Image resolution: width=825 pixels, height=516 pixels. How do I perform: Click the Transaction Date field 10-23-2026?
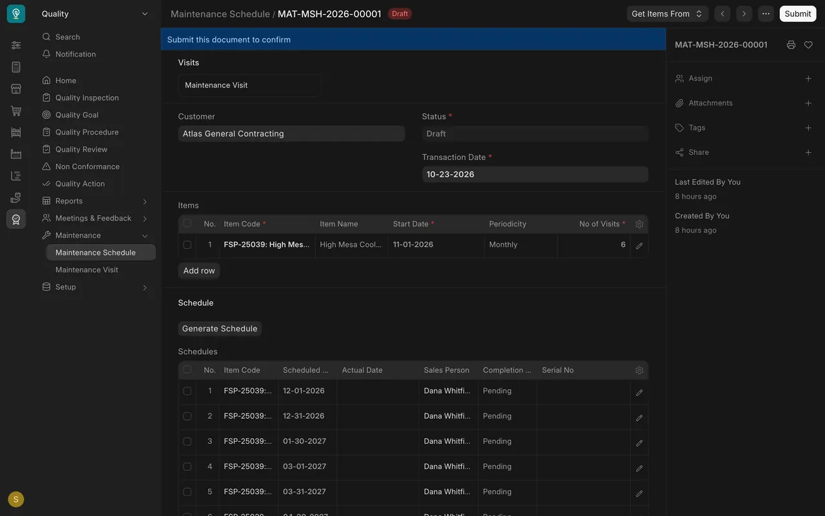(535, 174)
